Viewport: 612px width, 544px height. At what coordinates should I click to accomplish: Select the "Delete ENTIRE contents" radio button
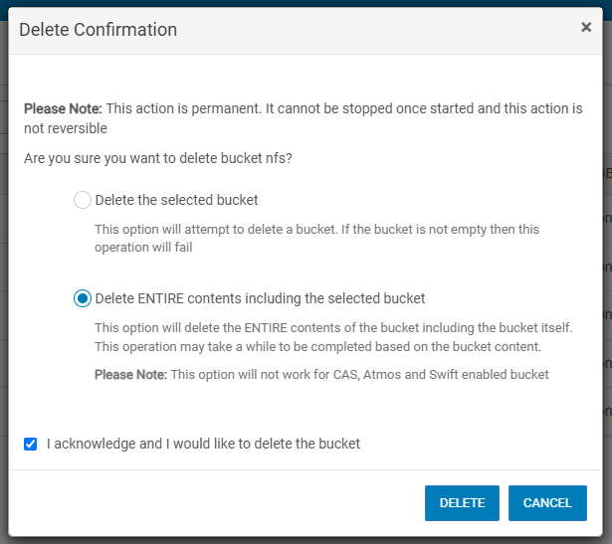click(83, 298)
